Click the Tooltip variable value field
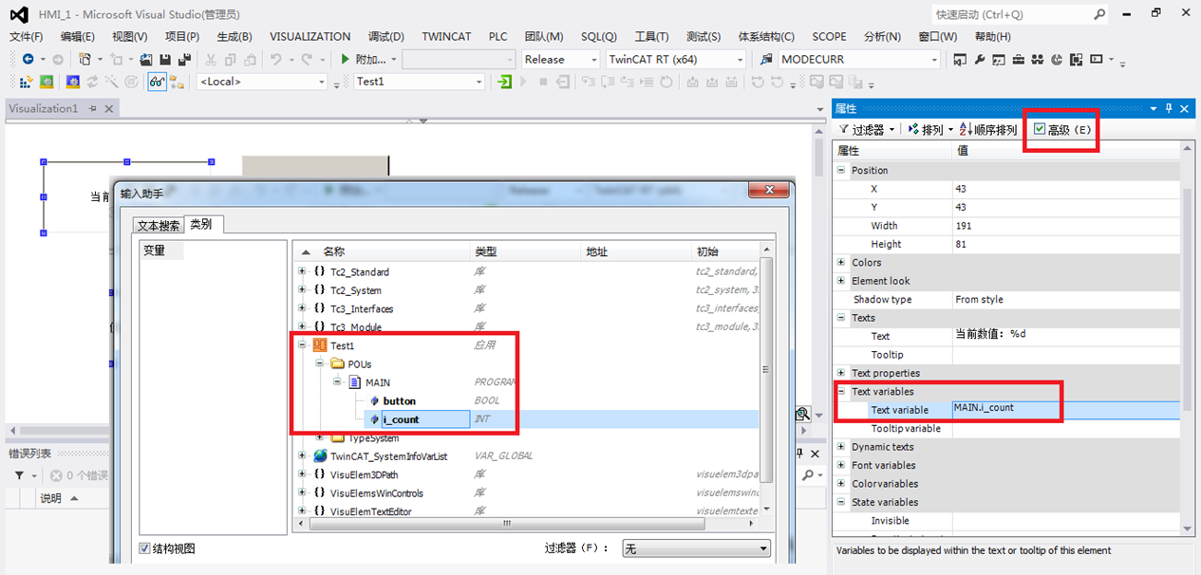The image size is (1201, 575). coord(1065,429)
